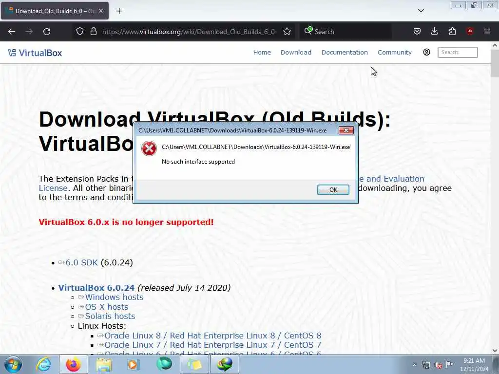Close the error dialog with the red X
Image resolution: width=499 pixels, height=374 pixels.
346,130
